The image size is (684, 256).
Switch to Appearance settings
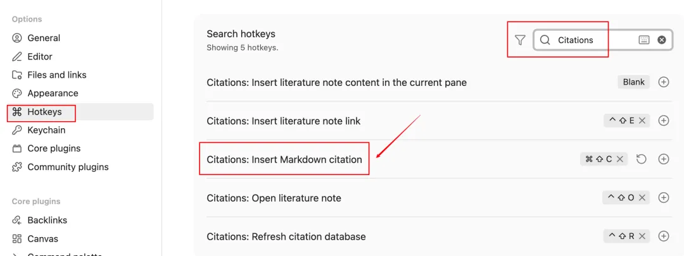[53, 93]
